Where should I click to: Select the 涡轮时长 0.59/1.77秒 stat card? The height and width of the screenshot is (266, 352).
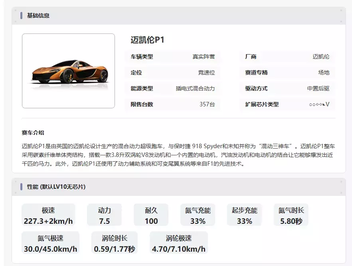(115, 243)
